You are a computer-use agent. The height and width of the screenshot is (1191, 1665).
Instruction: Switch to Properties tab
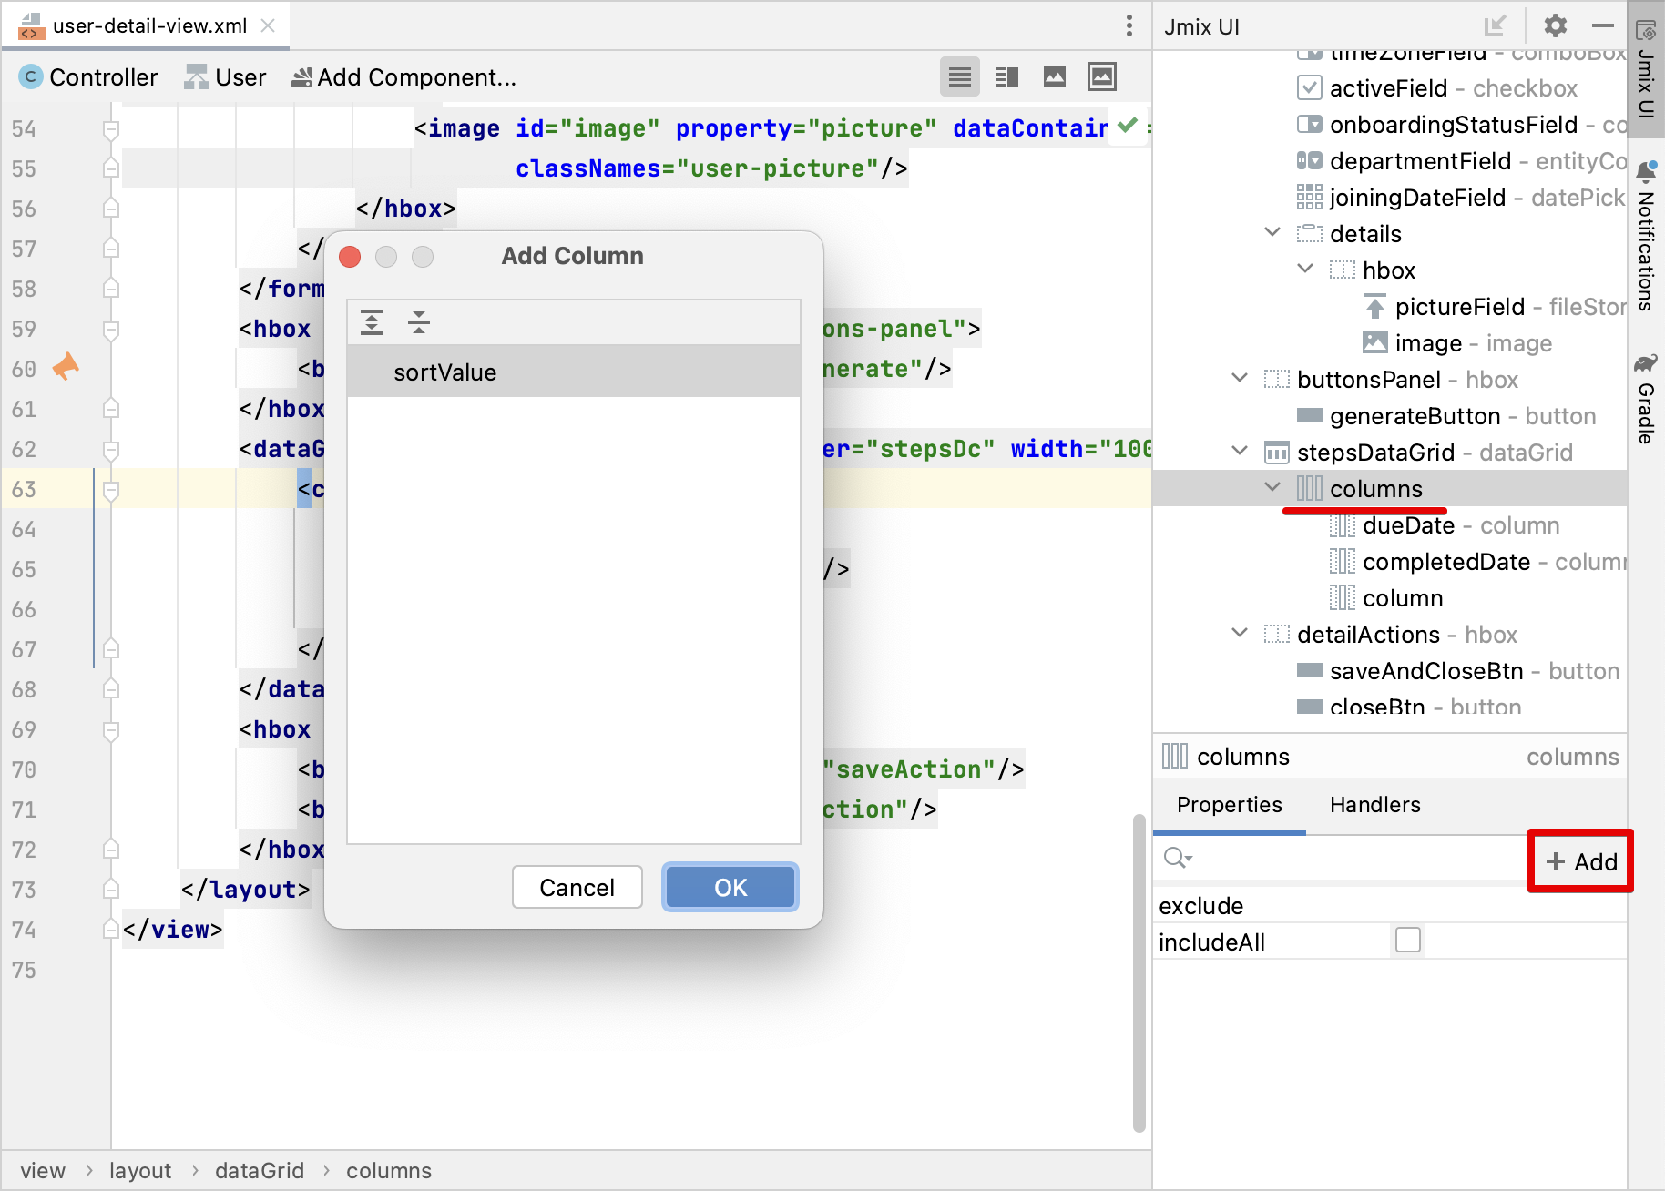pyautogui.click(x=1230, y=805)
